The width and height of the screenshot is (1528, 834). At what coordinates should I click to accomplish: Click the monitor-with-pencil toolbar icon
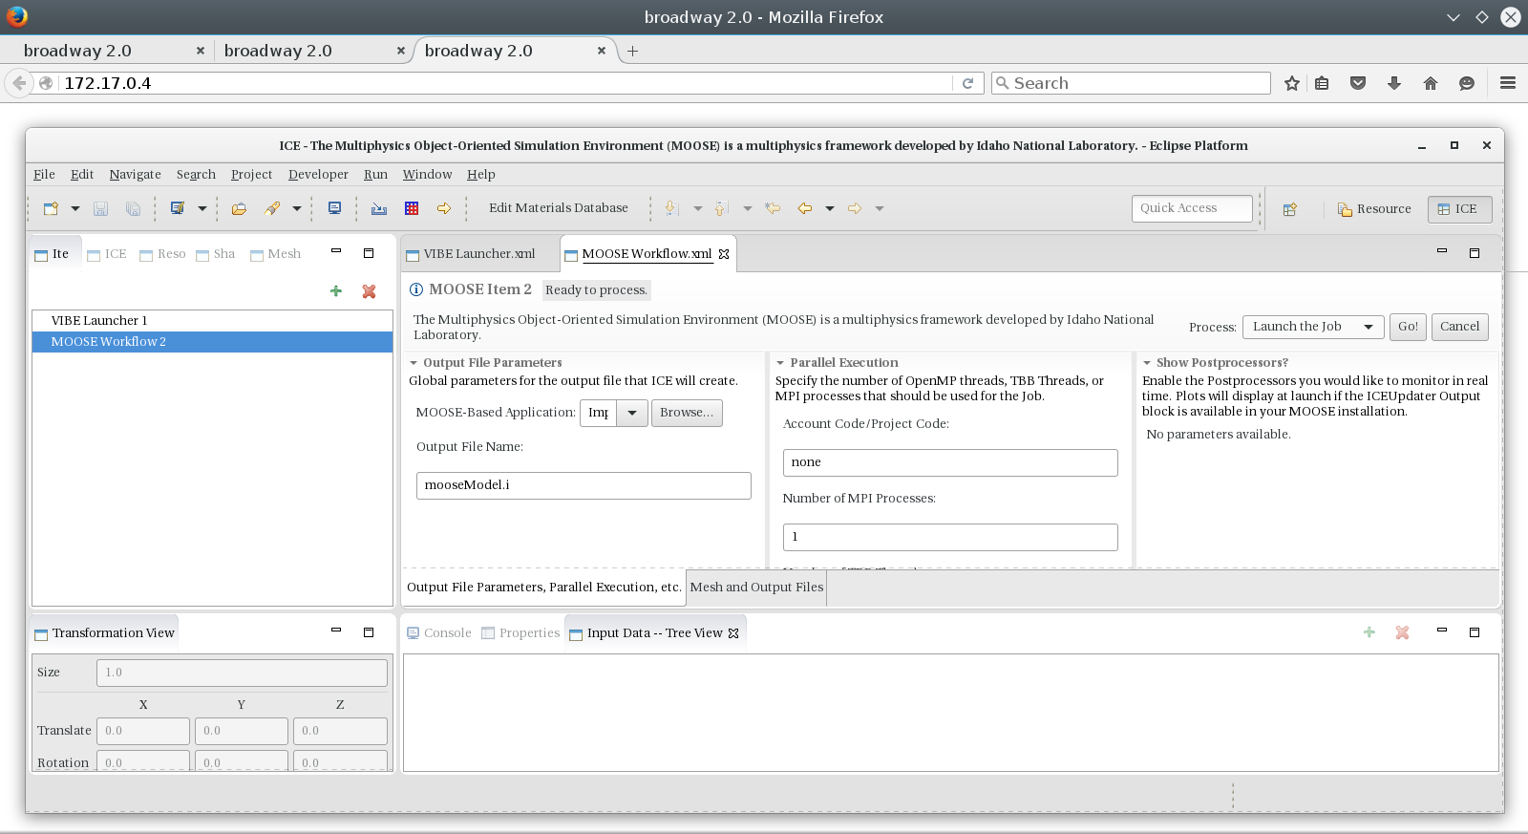[x=178, y=208]
